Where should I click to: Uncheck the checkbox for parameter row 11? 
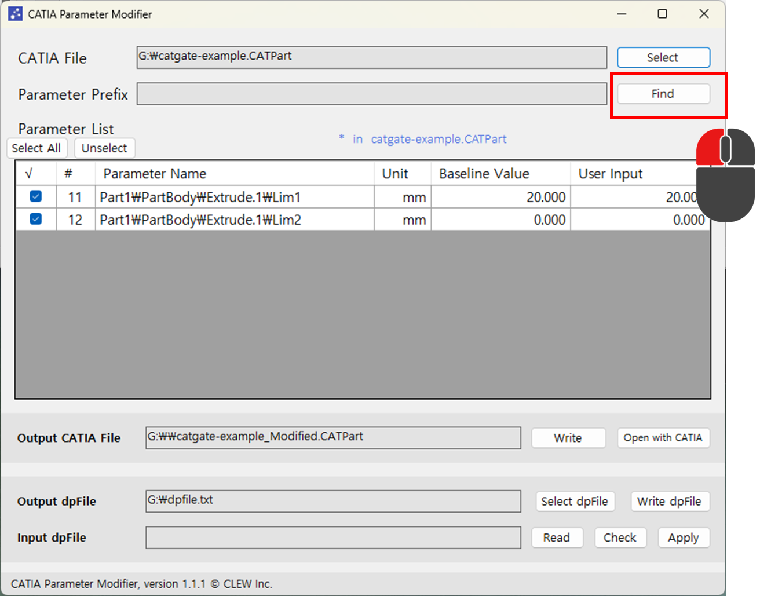coord(36,196)
